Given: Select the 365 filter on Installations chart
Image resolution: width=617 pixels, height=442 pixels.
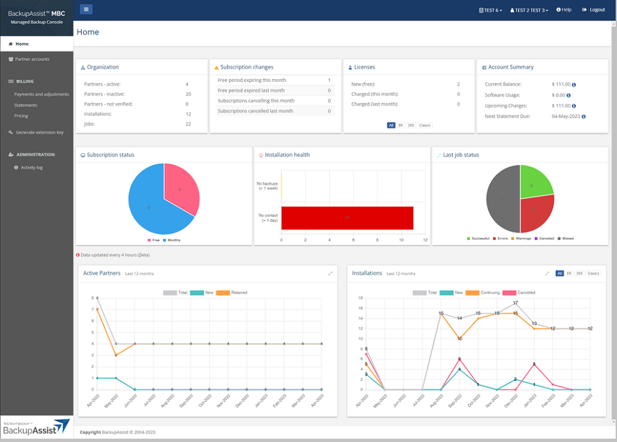Looking at the screenshot, I should coord(579,273).
